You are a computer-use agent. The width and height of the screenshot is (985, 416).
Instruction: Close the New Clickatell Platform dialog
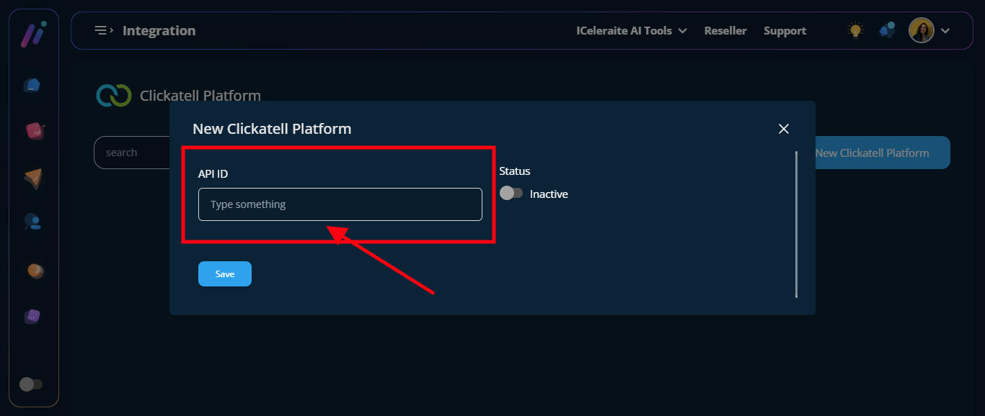pyautogui.click(x=784, y=129)
